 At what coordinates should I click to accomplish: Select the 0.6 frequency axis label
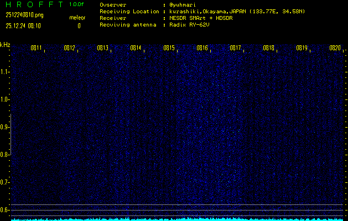[x=5, y=209]
